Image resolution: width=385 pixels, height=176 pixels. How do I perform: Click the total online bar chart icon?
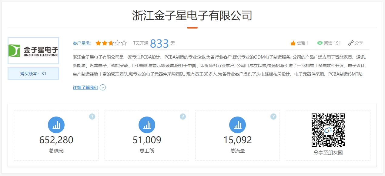coord(147,125)
